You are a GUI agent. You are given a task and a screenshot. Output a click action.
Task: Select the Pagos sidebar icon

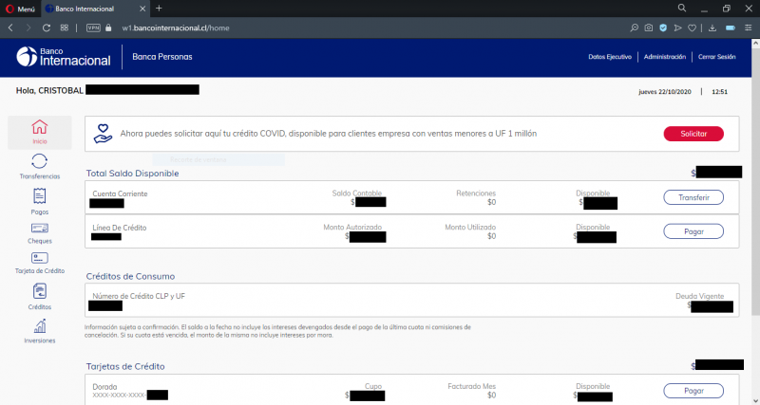pos(39,198)
